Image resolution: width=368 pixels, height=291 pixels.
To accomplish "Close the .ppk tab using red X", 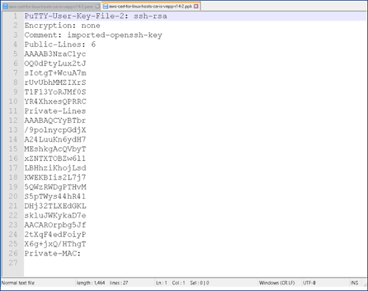I will 196,6.
